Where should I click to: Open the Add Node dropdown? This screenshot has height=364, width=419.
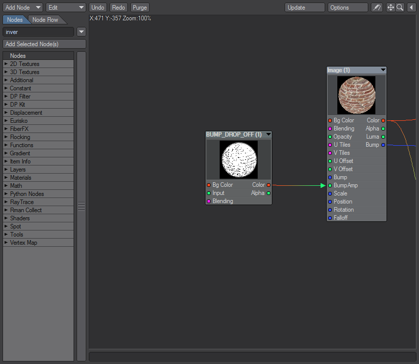click(23, 8)
